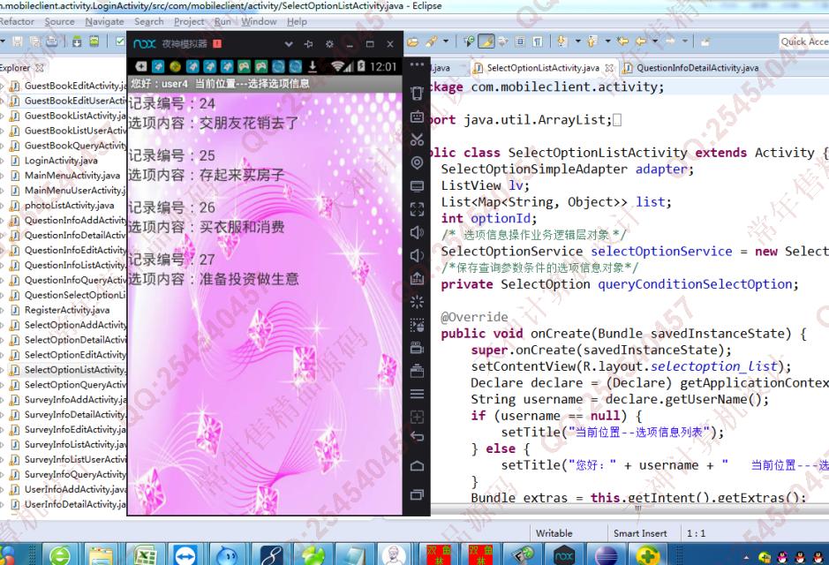The image size is (829, 565).
Task: Close the Package Explorer view
Action: coord(39,68)
